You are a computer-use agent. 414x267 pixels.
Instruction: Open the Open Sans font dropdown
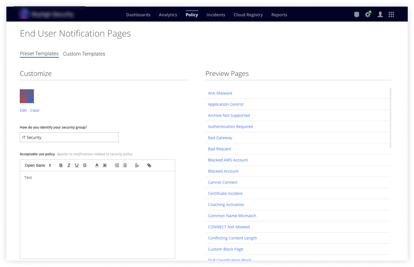38,165
